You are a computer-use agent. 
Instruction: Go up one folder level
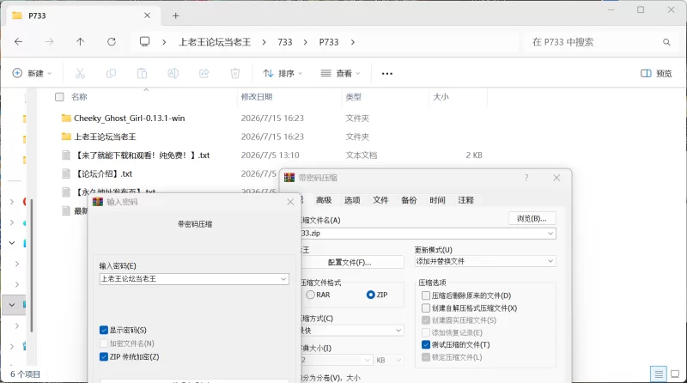pyautogui.click(x=80, y=41)
